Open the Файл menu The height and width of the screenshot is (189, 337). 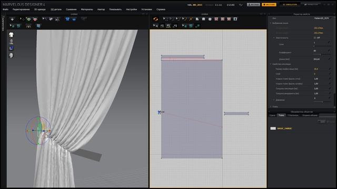(5, 9)
